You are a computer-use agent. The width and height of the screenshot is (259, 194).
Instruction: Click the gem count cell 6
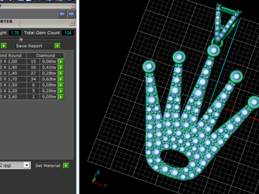33,85
